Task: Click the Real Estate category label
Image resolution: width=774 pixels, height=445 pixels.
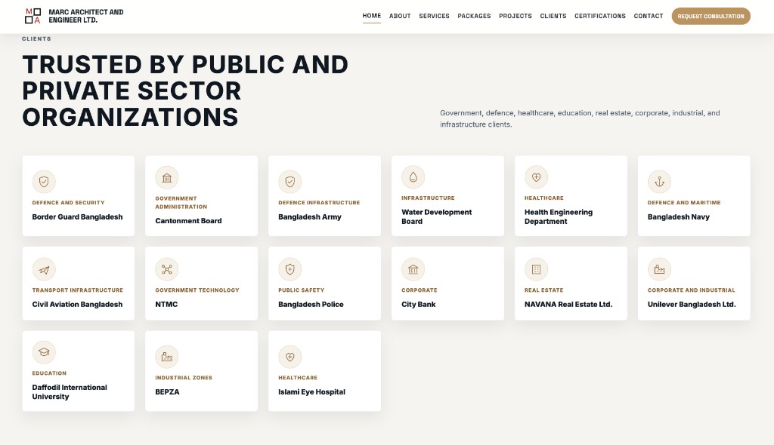Action: pos(543,290)
